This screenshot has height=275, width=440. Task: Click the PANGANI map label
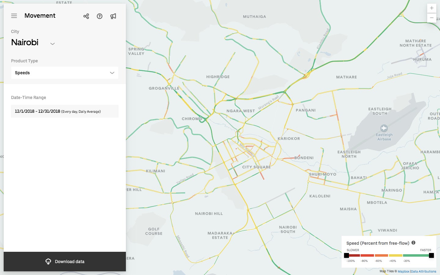pyautogui.click(x=306, y=110)
